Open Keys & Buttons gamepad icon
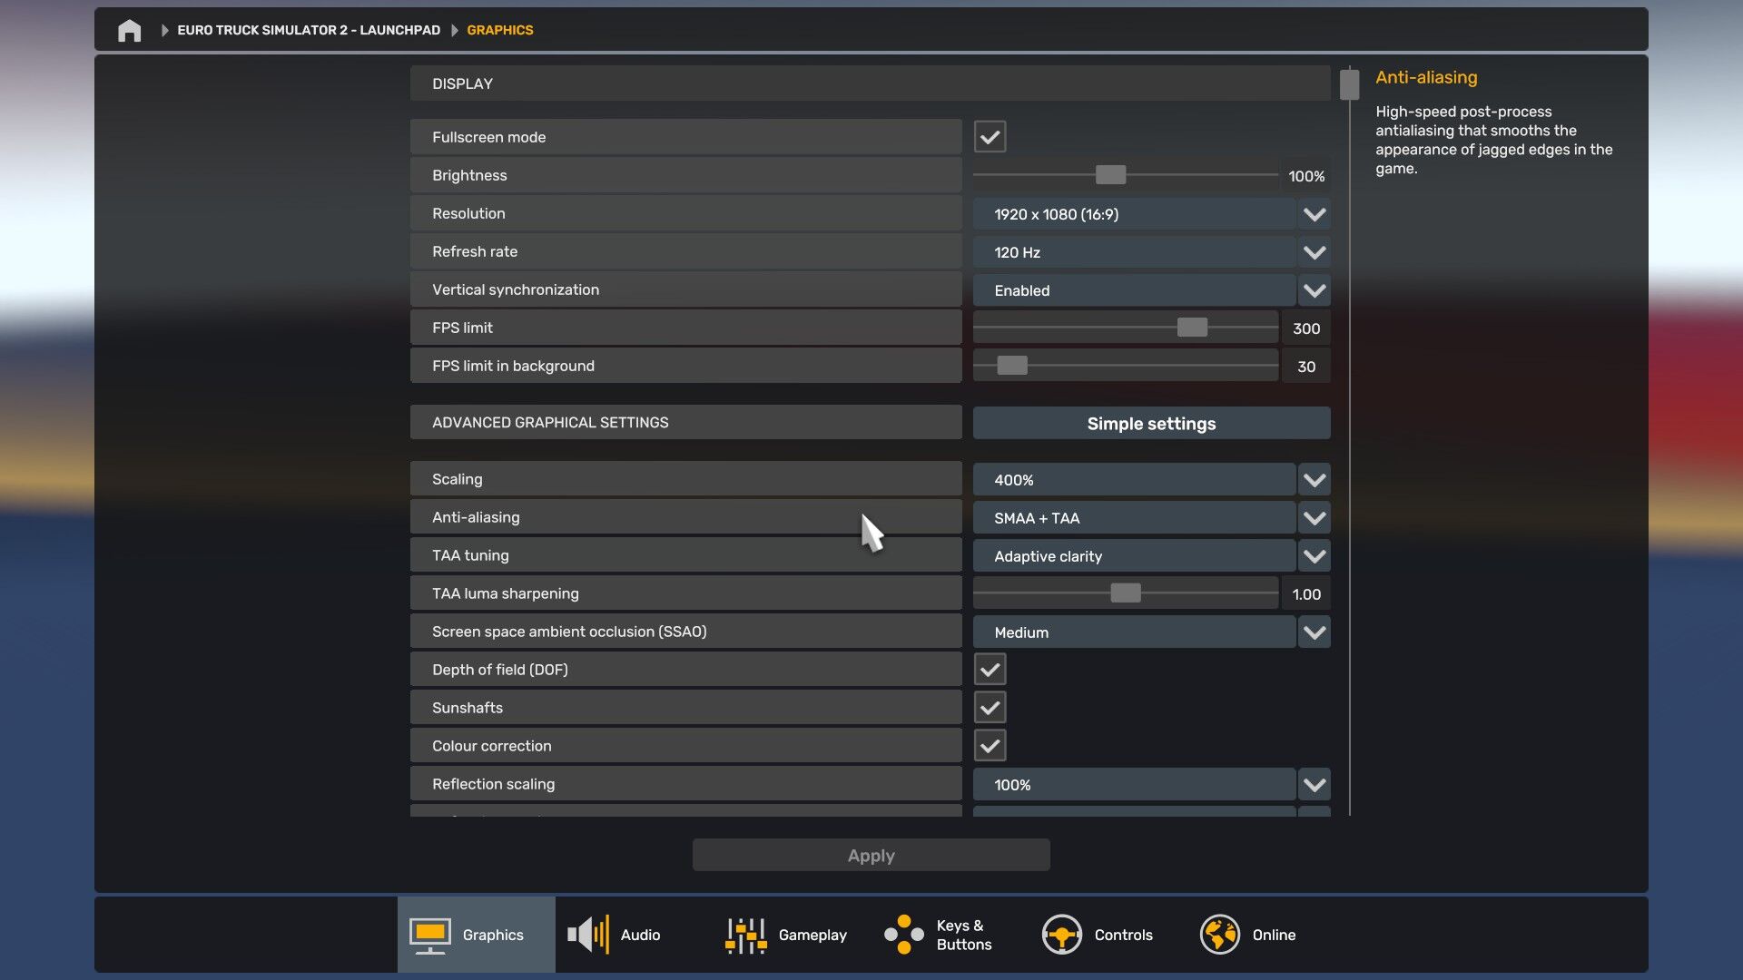Viewport: 1743px width, 980px height. tap(904, 935)
